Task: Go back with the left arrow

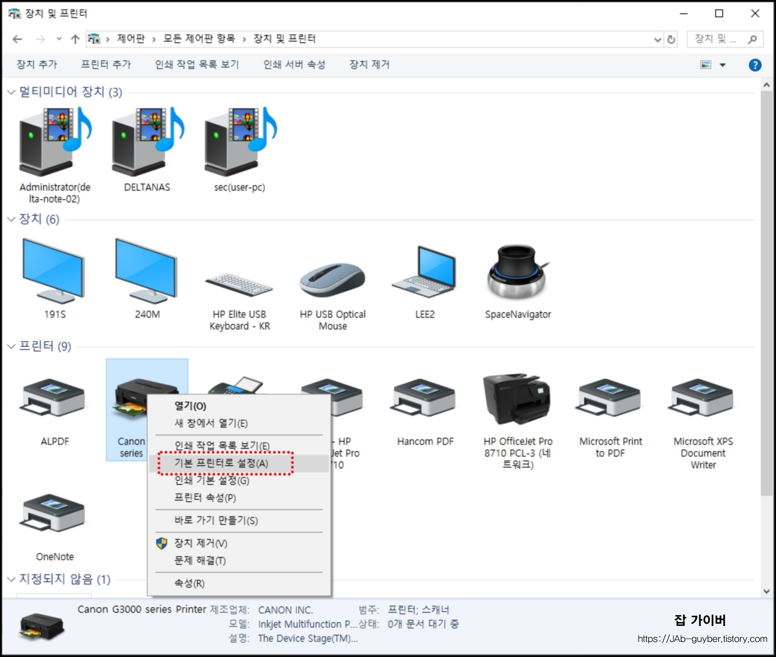Action: 17,40
